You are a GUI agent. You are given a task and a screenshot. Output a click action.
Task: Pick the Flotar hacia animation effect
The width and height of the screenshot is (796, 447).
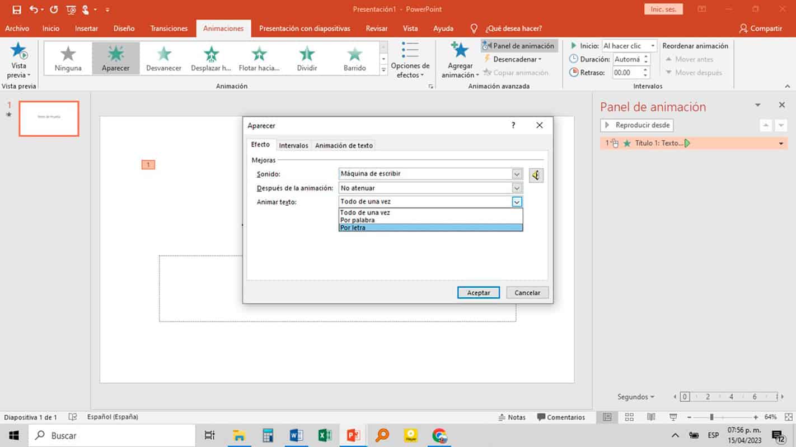tap(259, 58)
